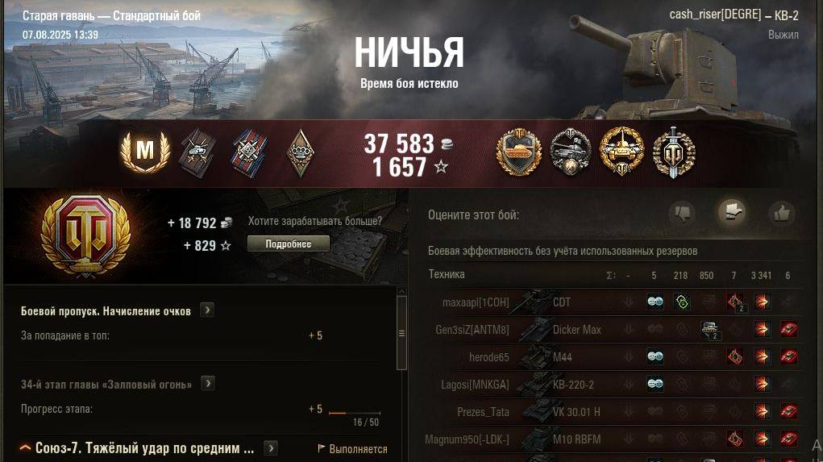The height and width of the screenshot is (462, 823).
Task: Sort table by the 3 341 damage column
Action: [761, 275]
